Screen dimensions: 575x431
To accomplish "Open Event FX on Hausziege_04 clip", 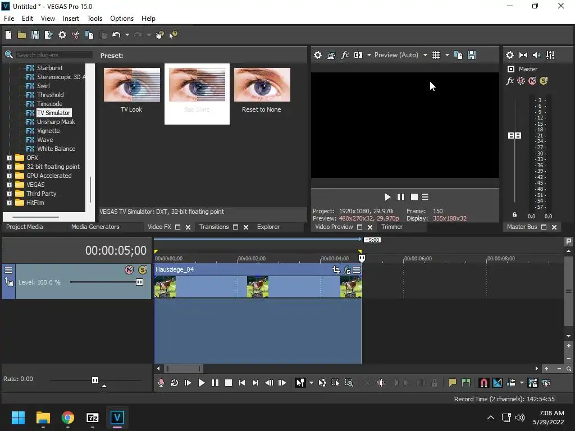I will click(x=347, y=270).
